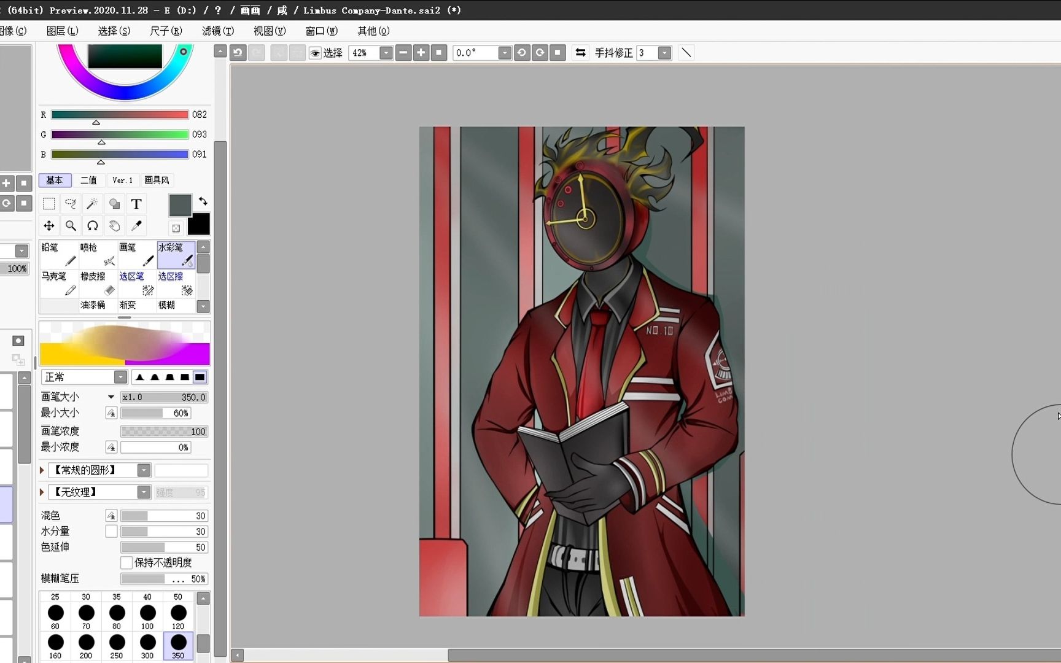
Task: Choose the 选区笔 selection pen
Action: (137, 284)
